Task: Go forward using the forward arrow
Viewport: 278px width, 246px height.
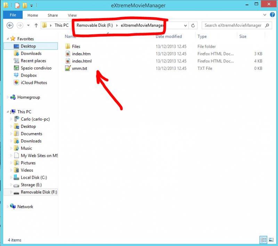Action: pyautogui.click(x=20, y=25)
